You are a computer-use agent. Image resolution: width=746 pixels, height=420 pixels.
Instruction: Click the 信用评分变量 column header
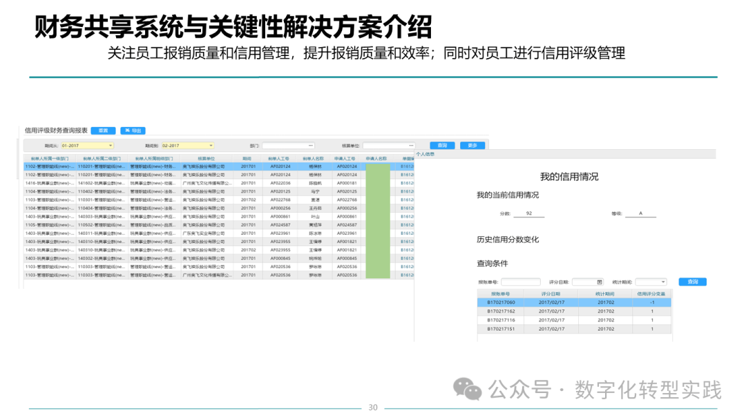tap(652, 294)
